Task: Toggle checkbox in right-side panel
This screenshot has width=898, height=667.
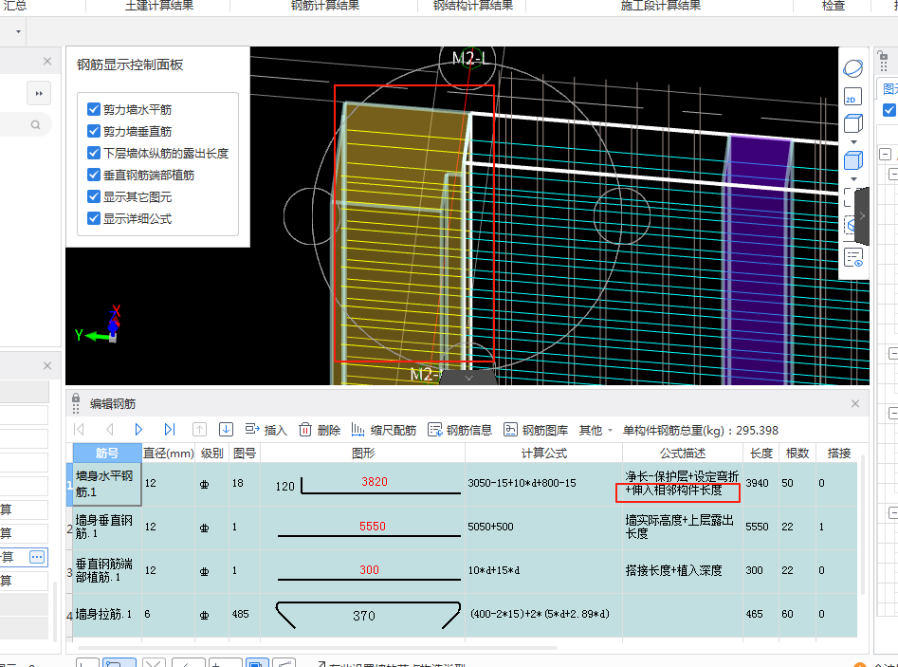Action: [x=889, y=109]
